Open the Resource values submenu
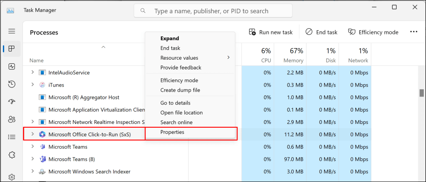 (190, 58)
